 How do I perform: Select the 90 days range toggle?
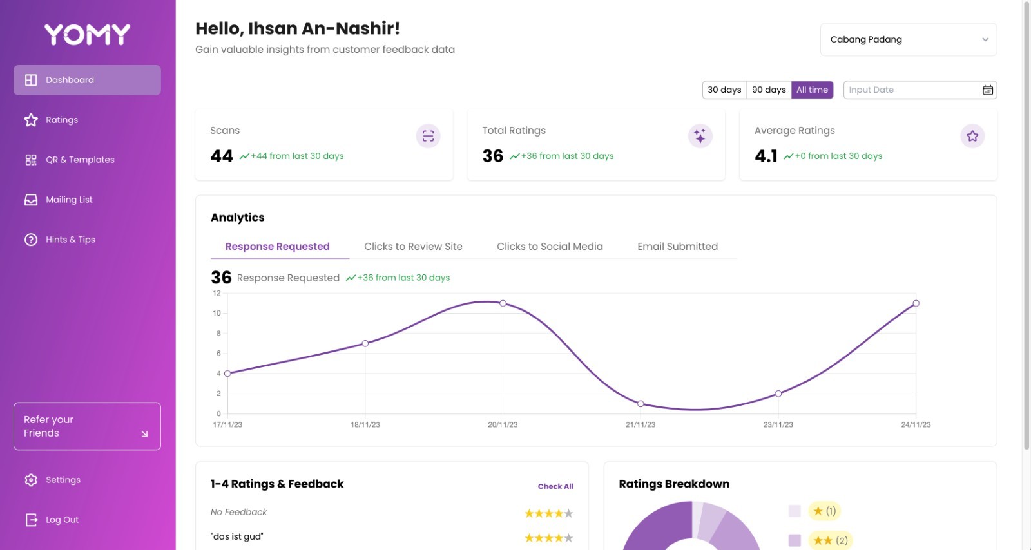[x=769, y=90]
